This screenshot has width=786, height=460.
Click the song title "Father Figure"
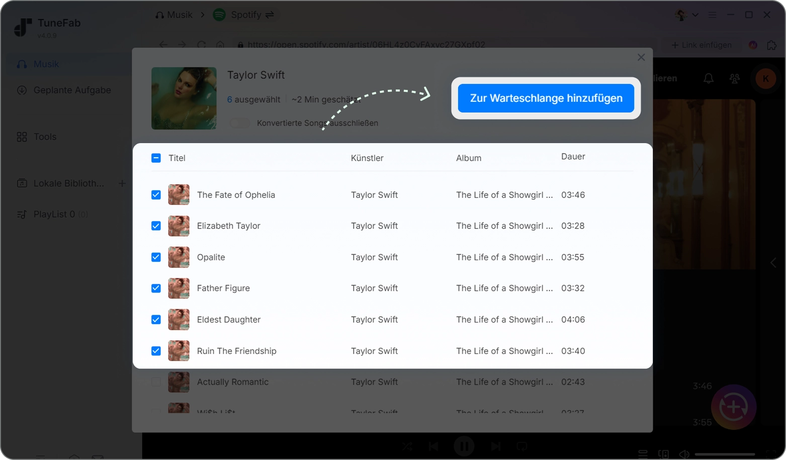(x=223, y=288)
